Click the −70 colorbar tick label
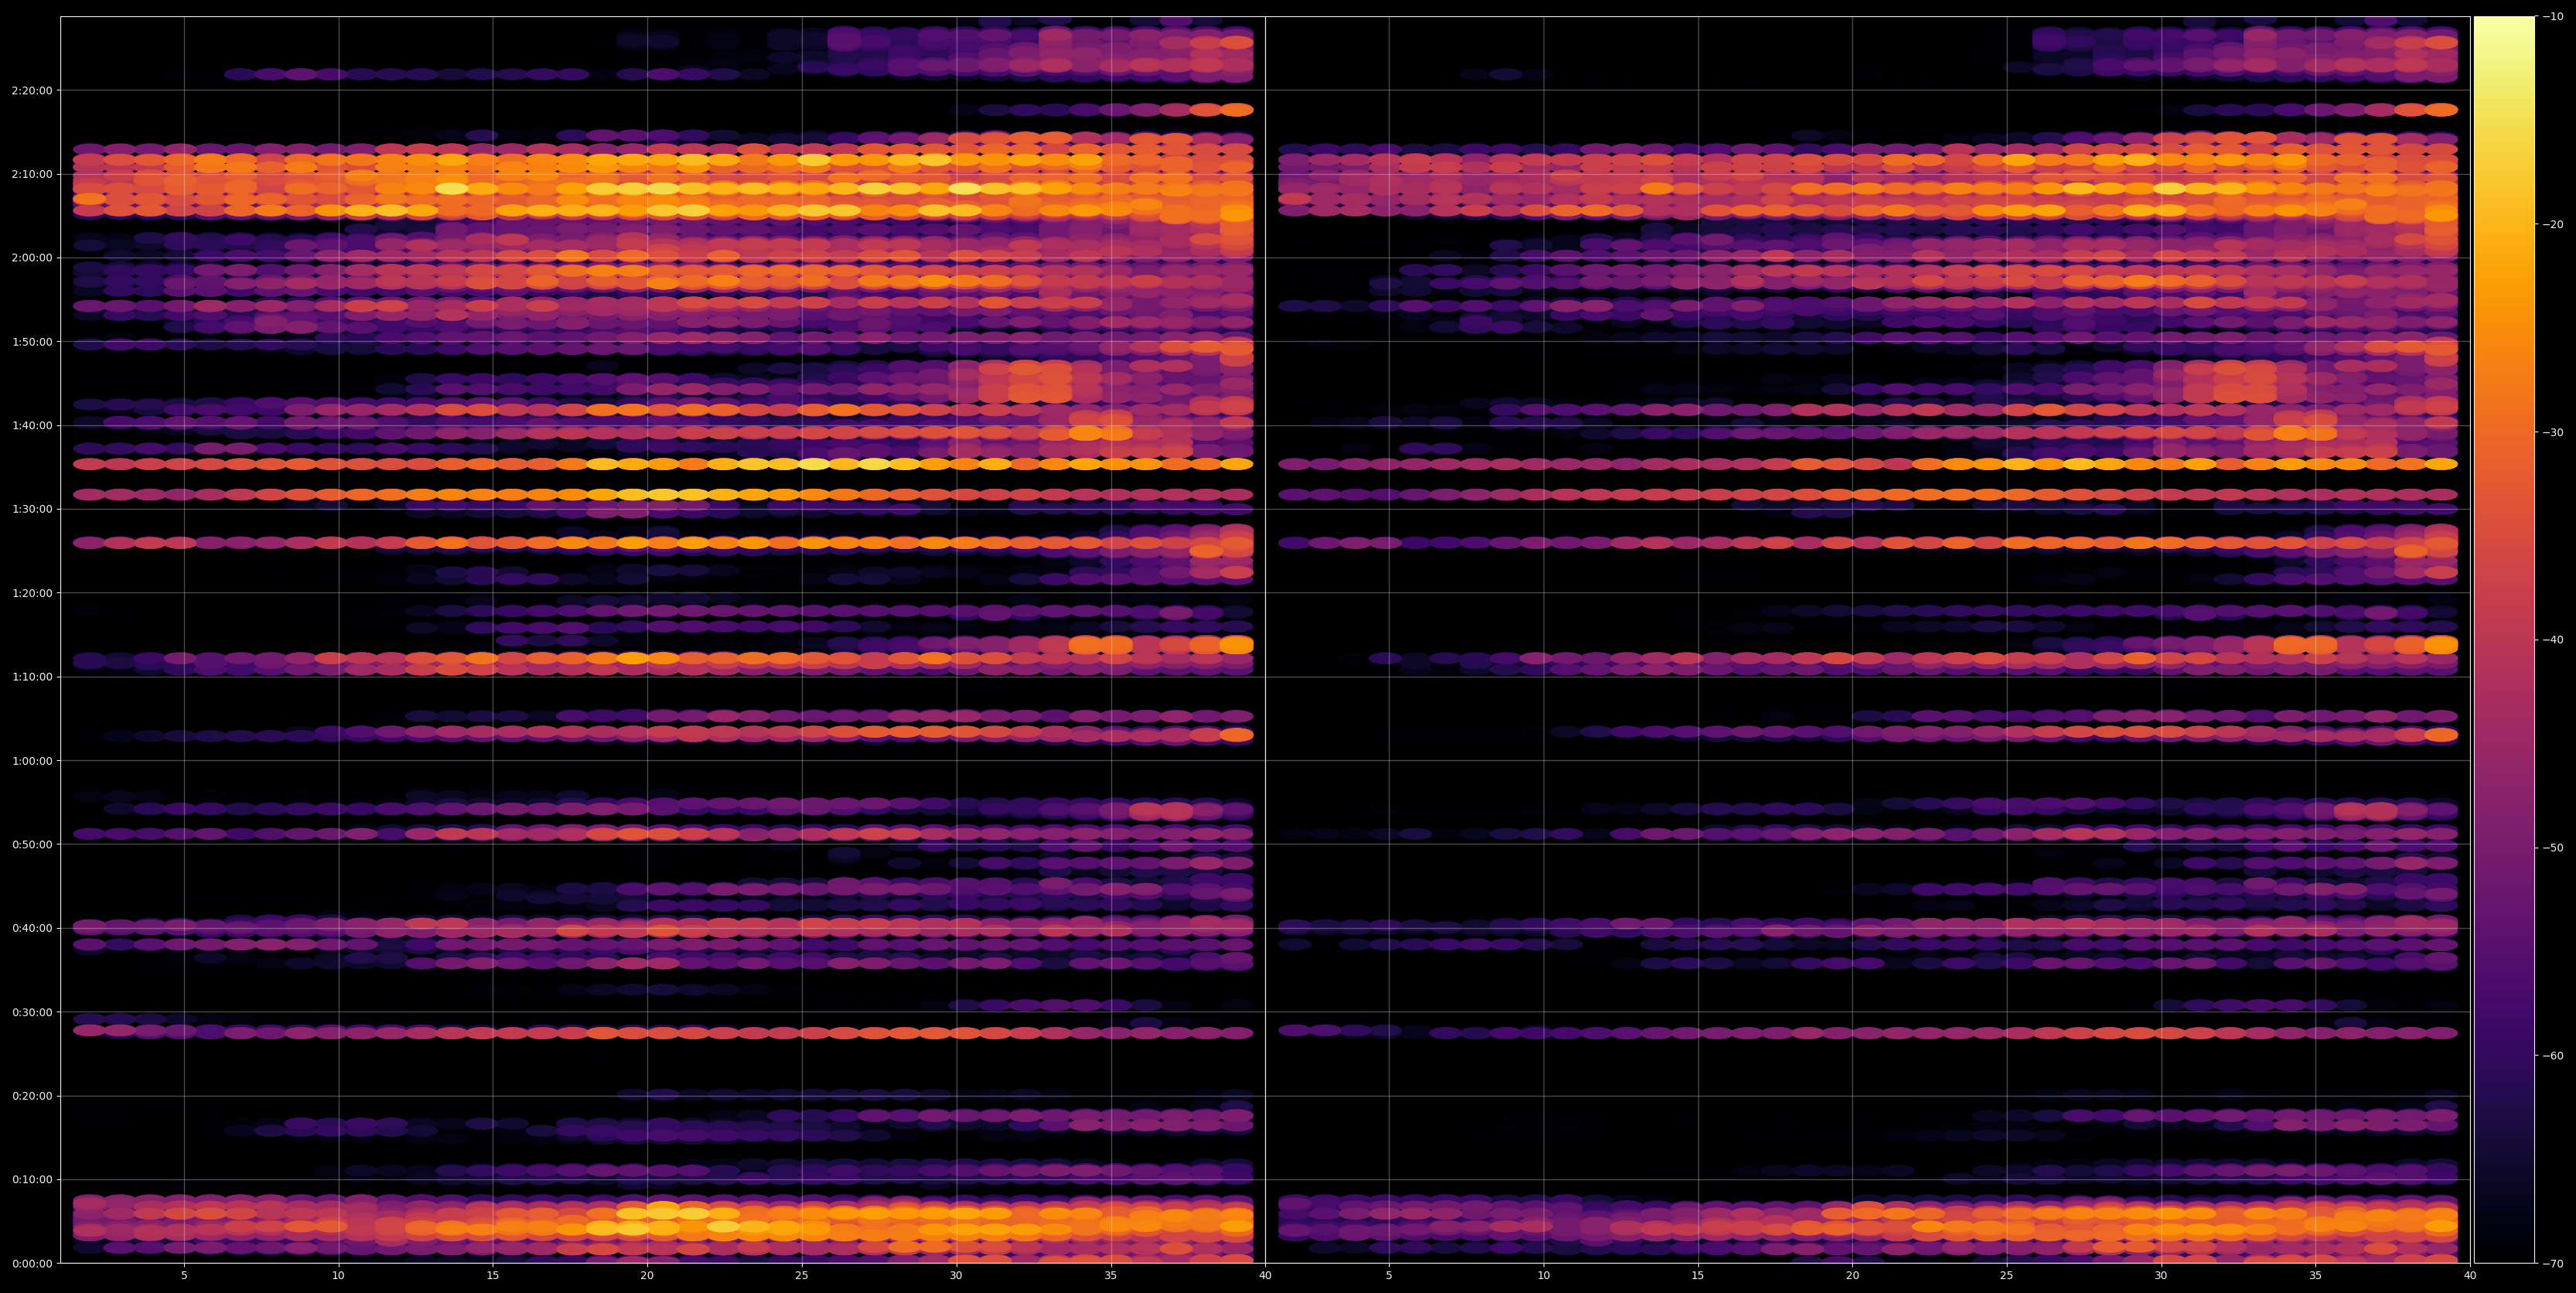 click(2553, 1264)
